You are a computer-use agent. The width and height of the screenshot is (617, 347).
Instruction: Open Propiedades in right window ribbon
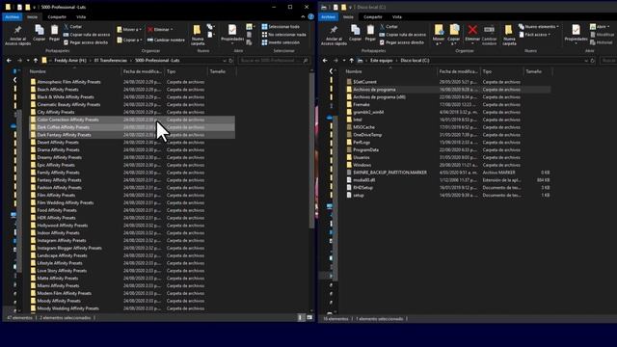click(576, 33)
